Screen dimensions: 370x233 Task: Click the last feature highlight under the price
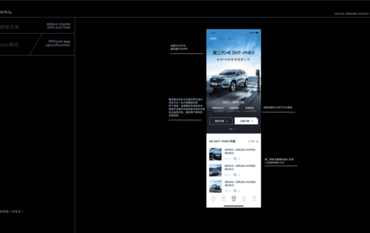click(250, 109)
